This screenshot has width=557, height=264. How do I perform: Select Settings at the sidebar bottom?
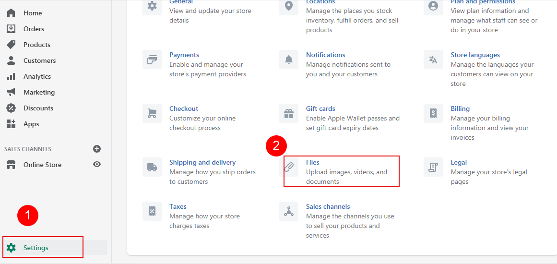point(36,248)
